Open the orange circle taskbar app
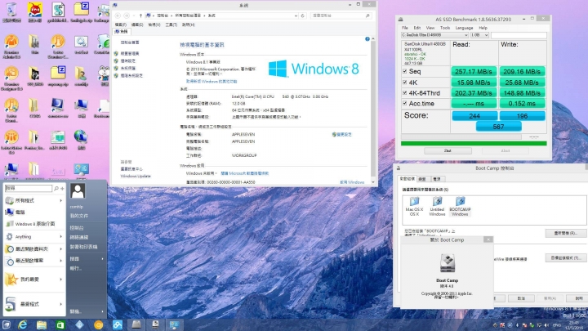This screenshot has height=331, width=588. [98, 324]
